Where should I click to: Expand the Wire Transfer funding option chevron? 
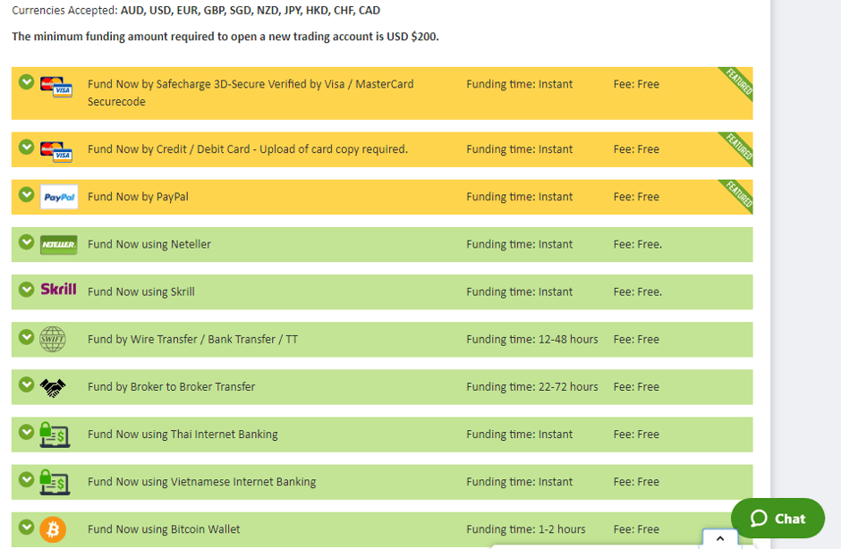[x=26, y=337]
